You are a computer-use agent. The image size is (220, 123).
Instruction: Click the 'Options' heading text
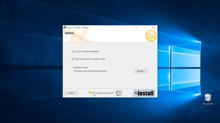point(69,33)
